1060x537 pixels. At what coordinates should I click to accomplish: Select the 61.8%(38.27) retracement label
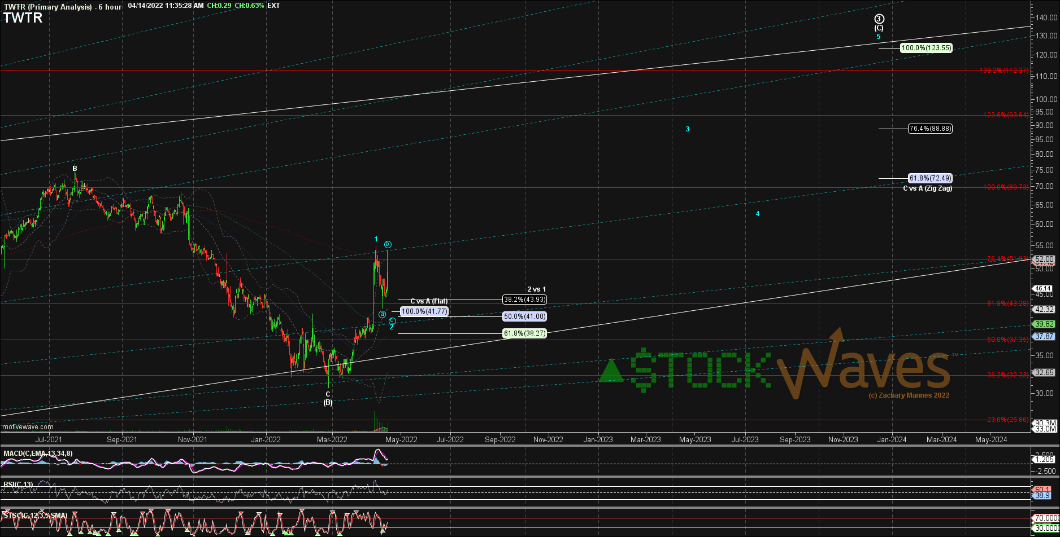click(x=524, y=333)
